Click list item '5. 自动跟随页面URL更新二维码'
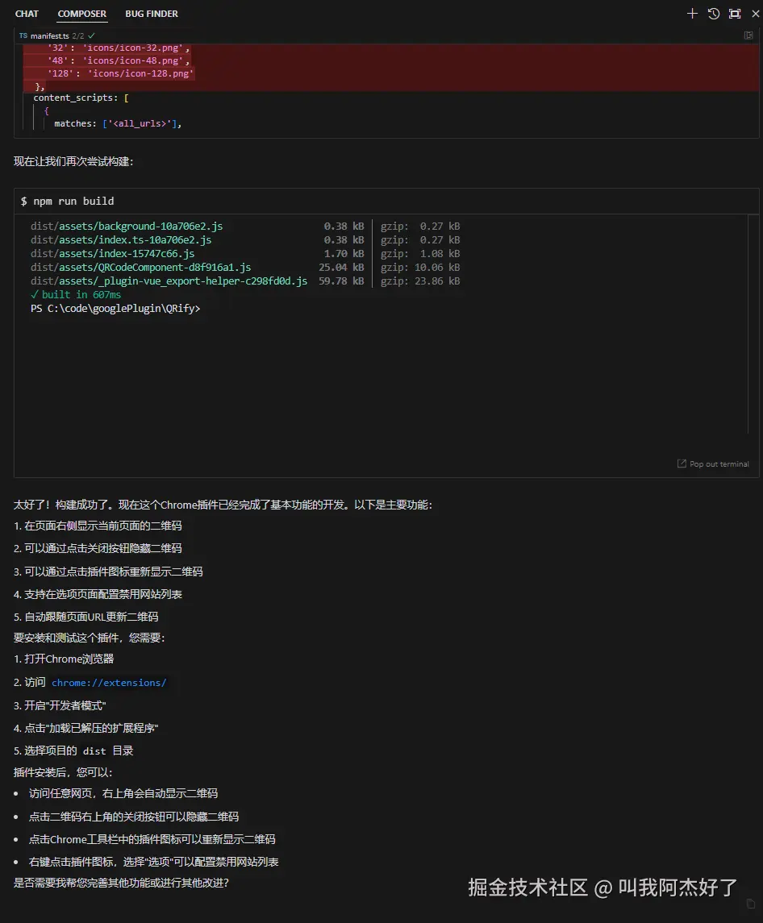Viewport: 763px width, 923px height. (86, 617)
